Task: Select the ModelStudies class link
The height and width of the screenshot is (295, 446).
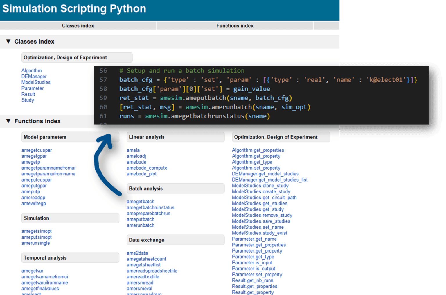Action: 35,82
